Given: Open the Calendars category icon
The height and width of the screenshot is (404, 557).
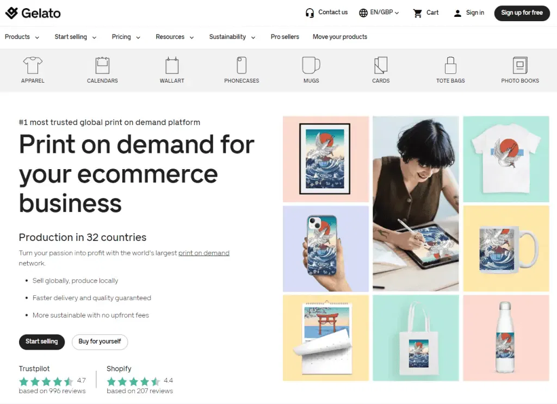Looking at the screenshot, I should tap(102, 66).
